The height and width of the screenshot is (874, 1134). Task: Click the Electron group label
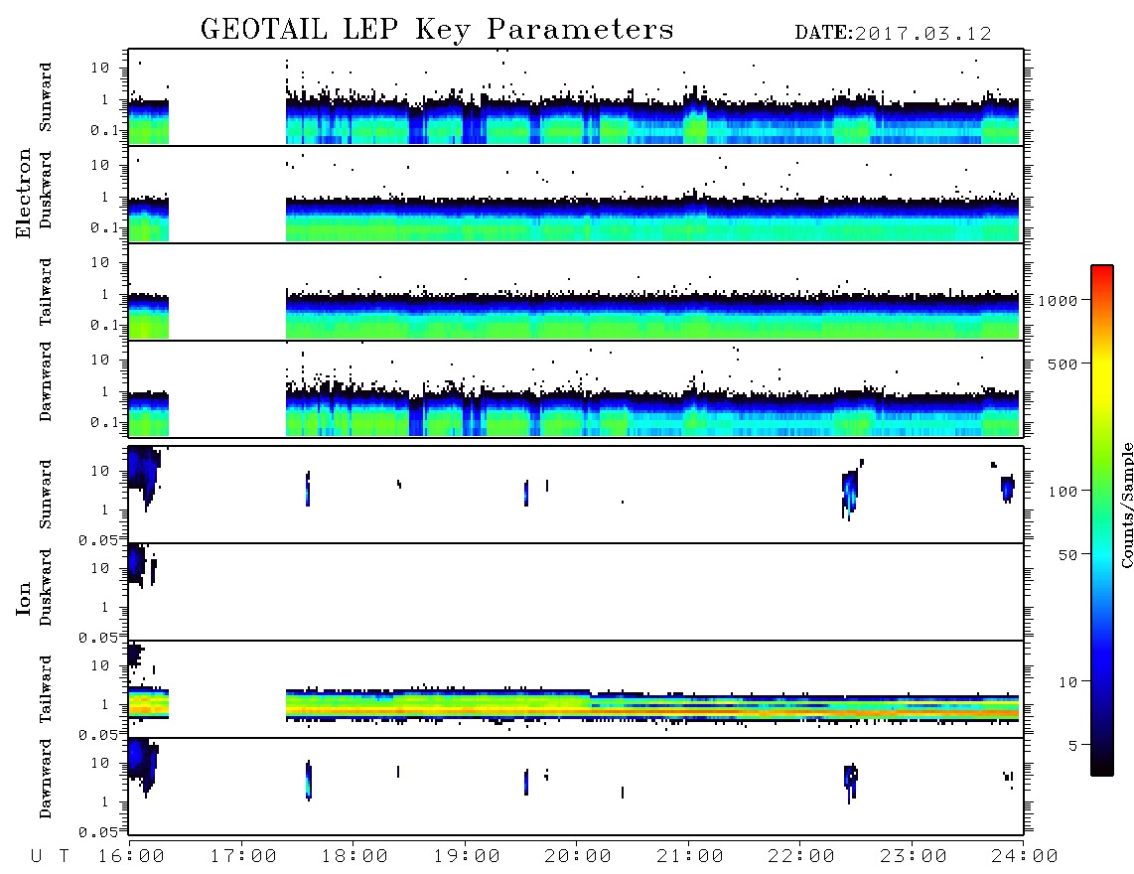(23, 194)
